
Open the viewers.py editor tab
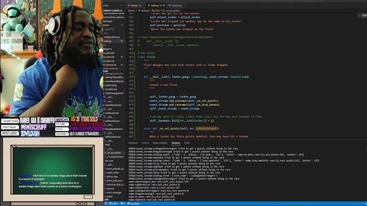[x=176, y=5]
